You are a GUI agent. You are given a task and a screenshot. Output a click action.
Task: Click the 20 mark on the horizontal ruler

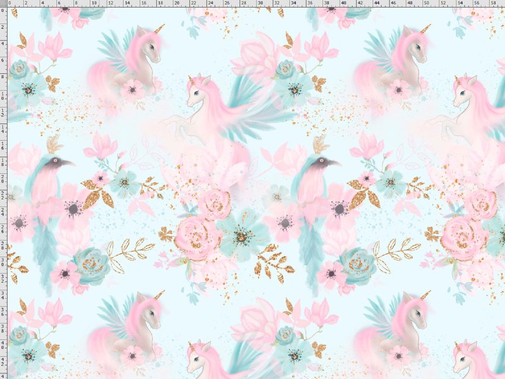(x=177, y=3)
